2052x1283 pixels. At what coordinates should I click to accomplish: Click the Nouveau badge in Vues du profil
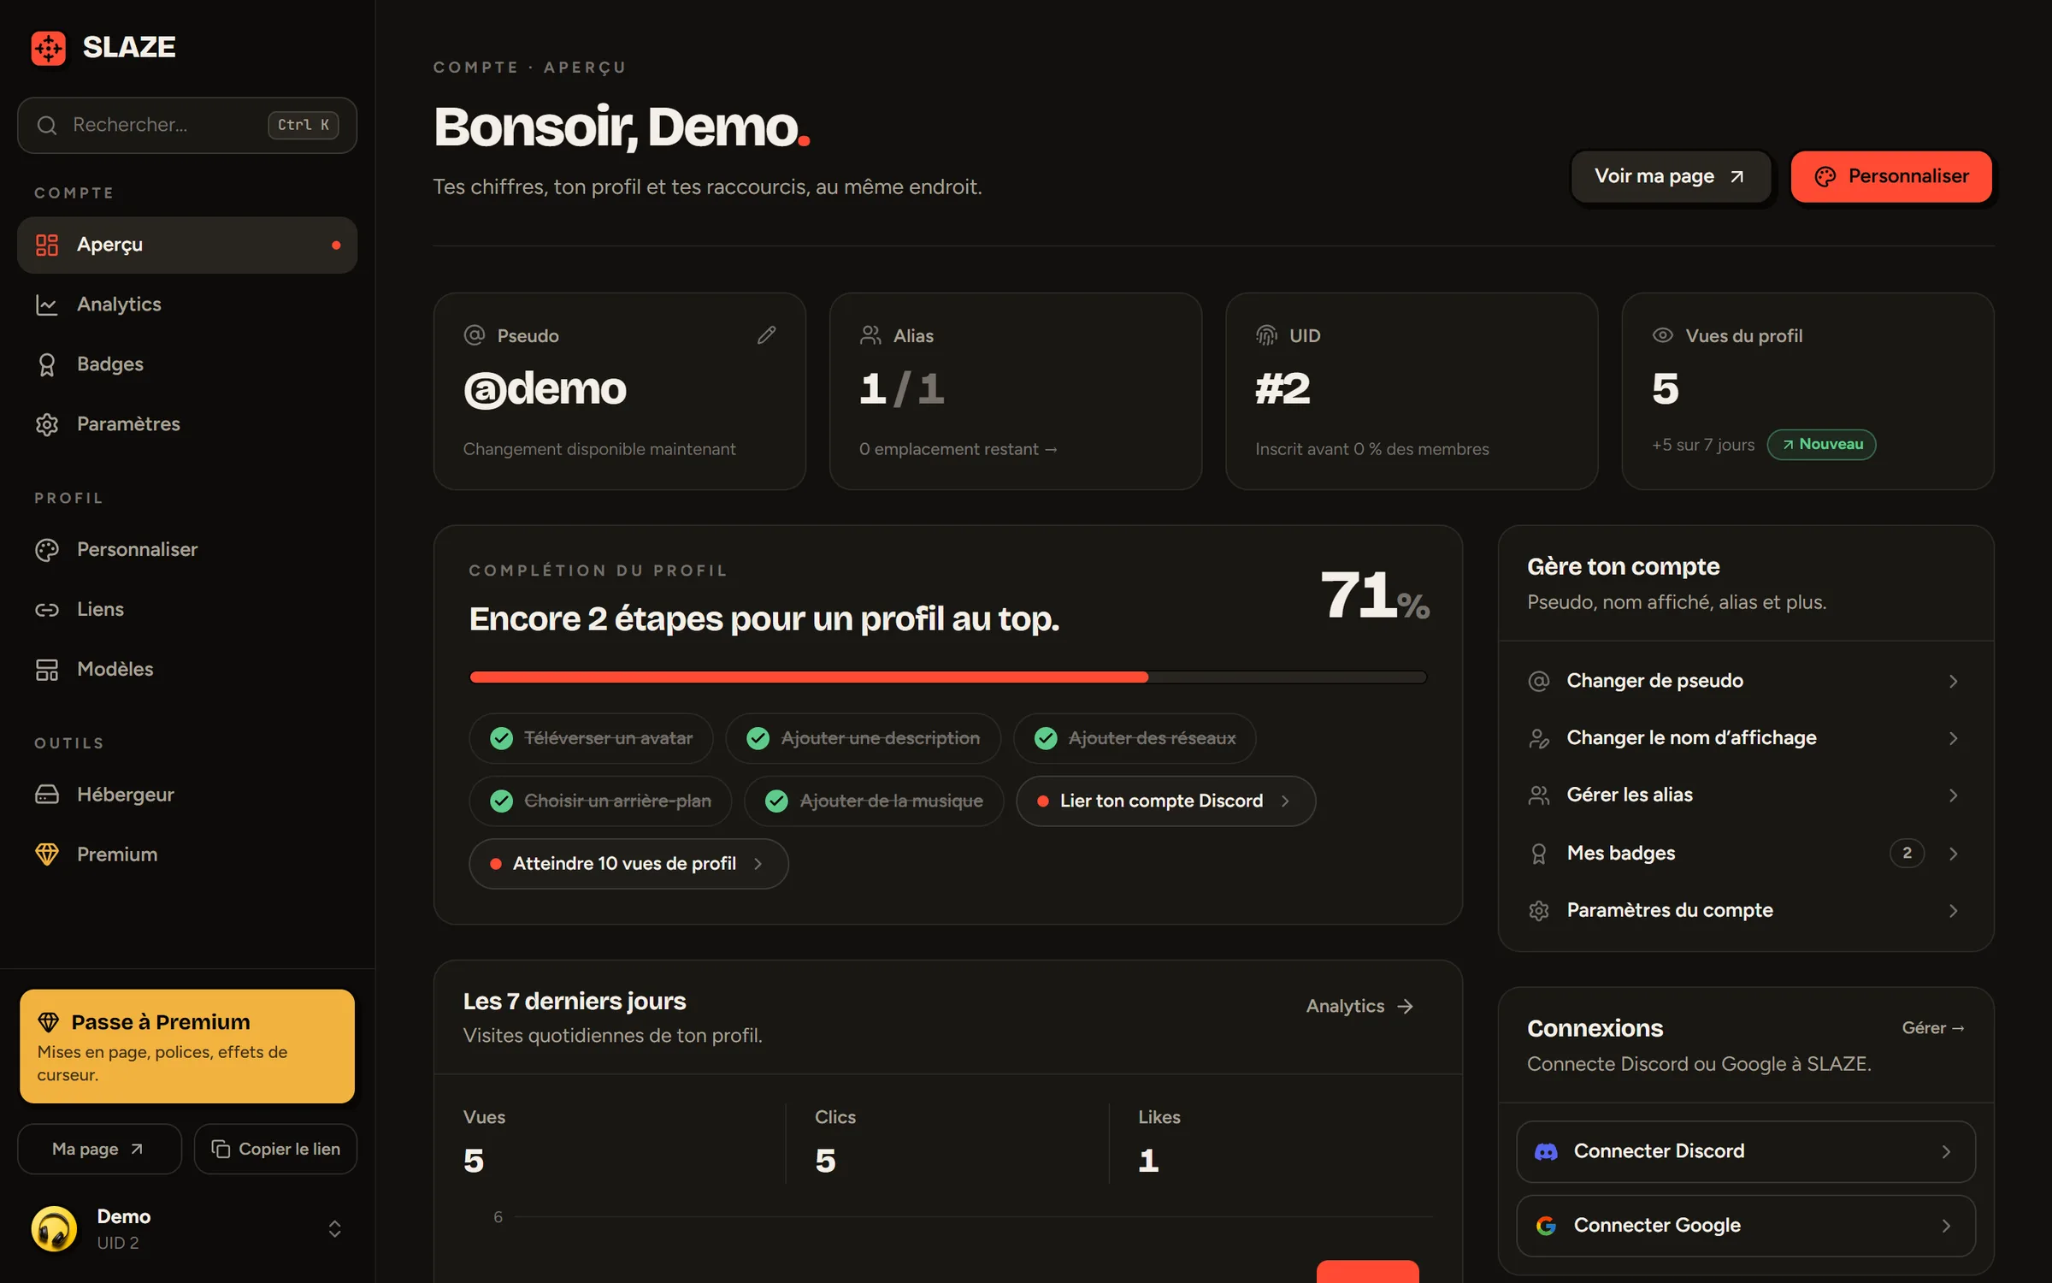point(1822,445)
